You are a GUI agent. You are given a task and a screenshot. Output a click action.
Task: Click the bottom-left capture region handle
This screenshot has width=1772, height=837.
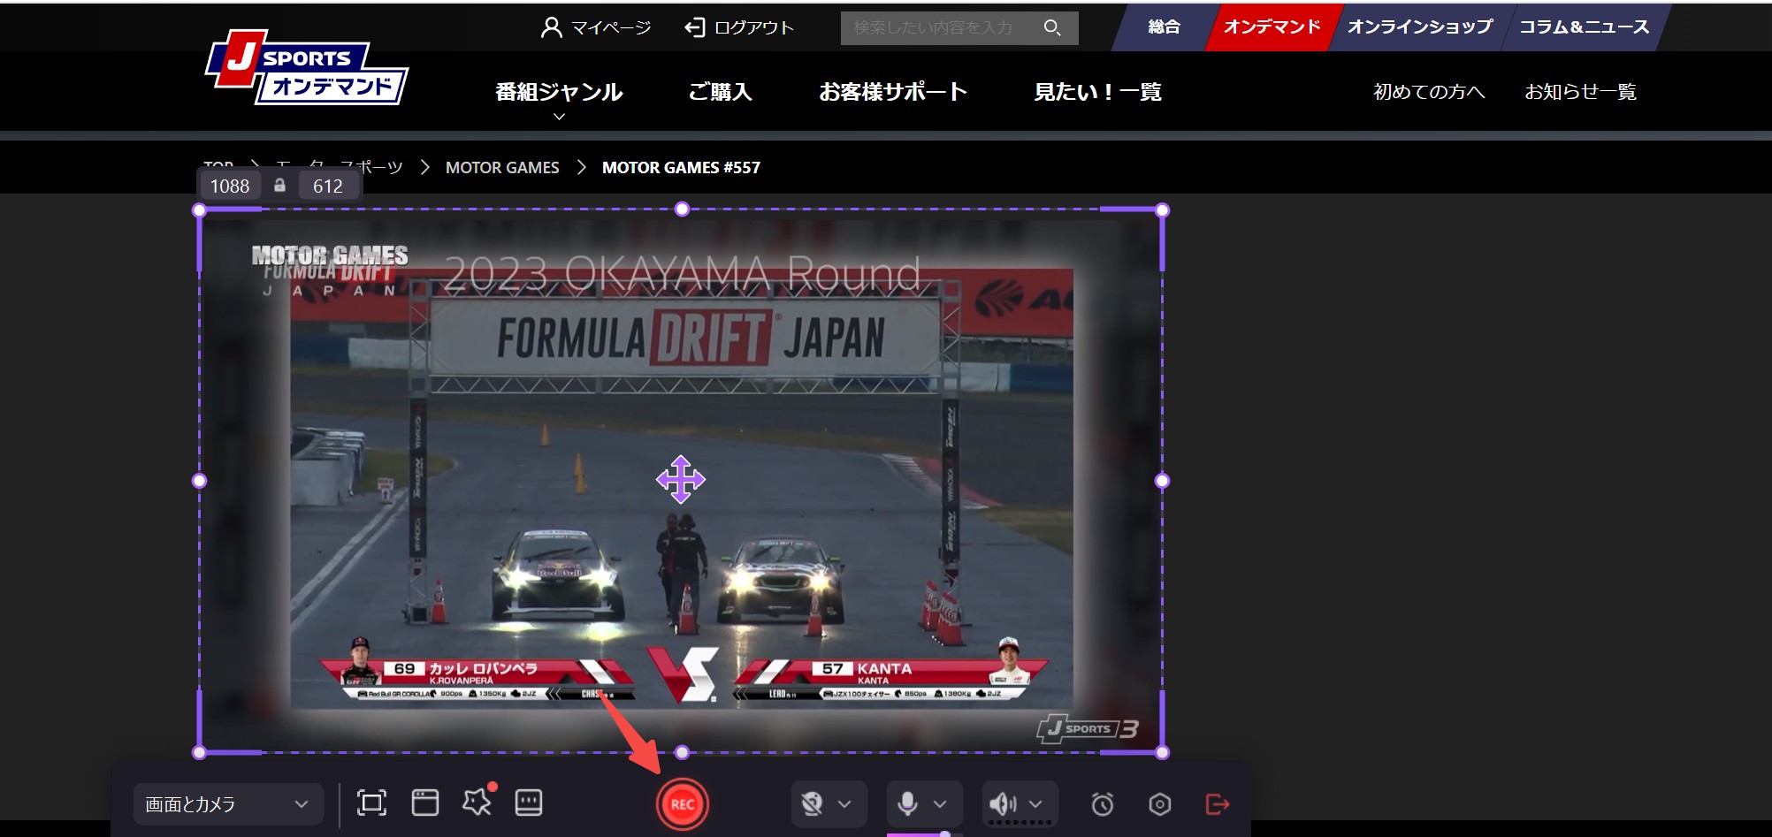pyautogui.click(x=200, y=753)
